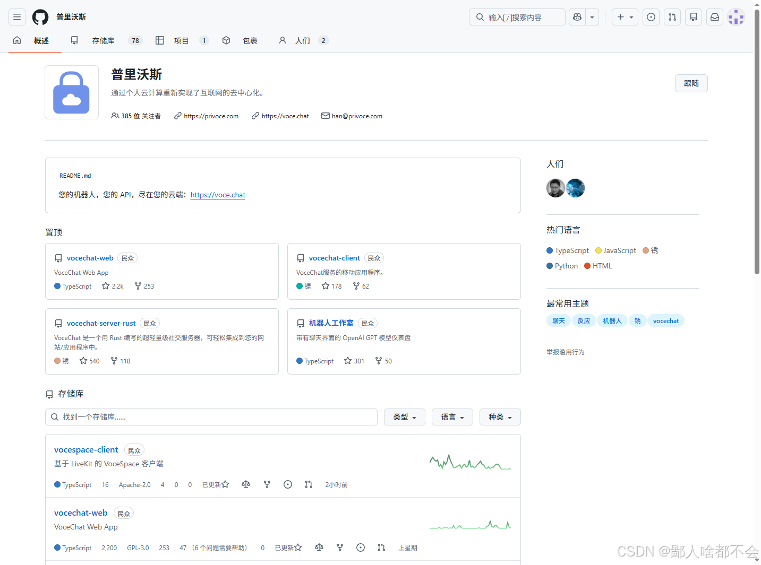Click the 举报滥用行为 report abuse link
Image resolution: width=761 pixels, height=565 pixels.
(x=566, y=352)
